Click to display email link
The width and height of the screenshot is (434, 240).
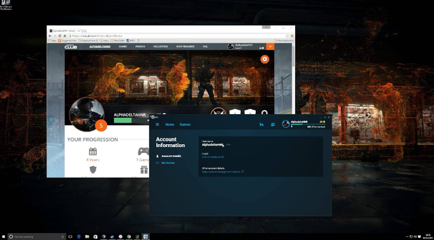[212, 157]
